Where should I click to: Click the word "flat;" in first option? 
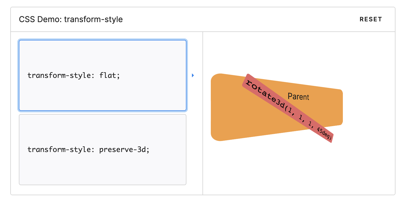(x=109, y=75)
